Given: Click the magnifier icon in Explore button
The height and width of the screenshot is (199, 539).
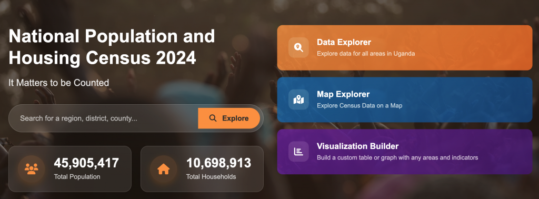Looking at the screenshot, I should point(213,118).
